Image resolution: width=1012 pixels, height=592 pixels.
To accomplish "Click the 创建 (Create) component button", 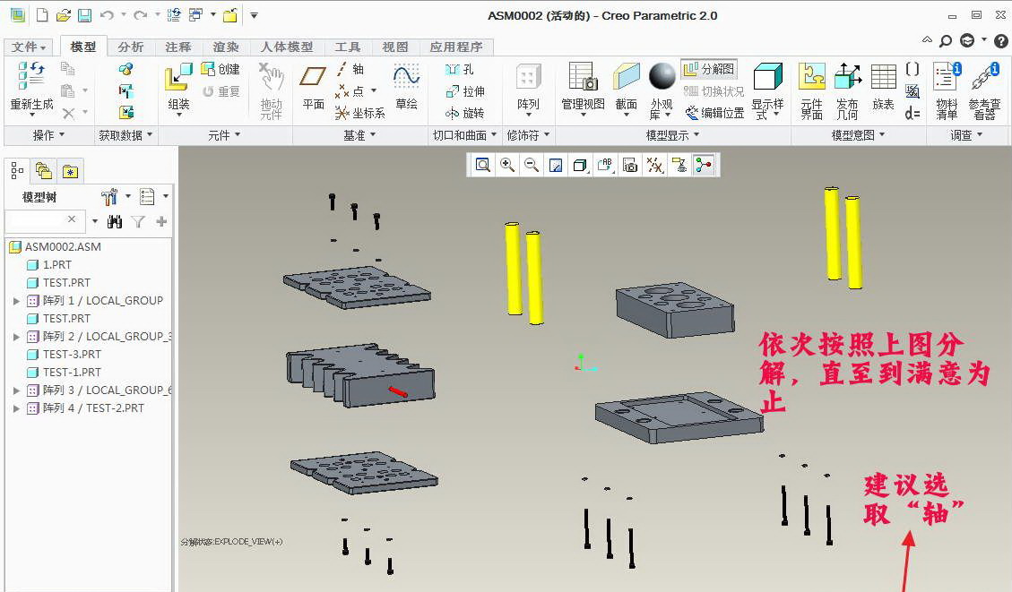I will click(x=221, y=69).
